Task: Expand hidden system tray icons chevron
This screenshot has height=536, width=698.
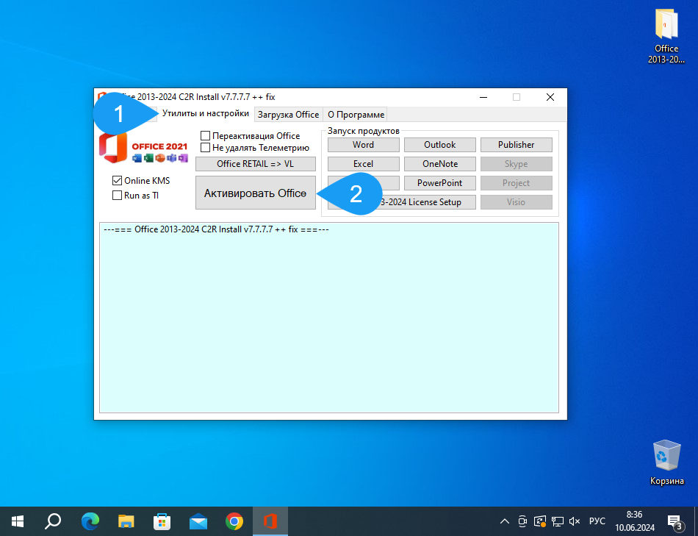Action: (x=504, y=521)
